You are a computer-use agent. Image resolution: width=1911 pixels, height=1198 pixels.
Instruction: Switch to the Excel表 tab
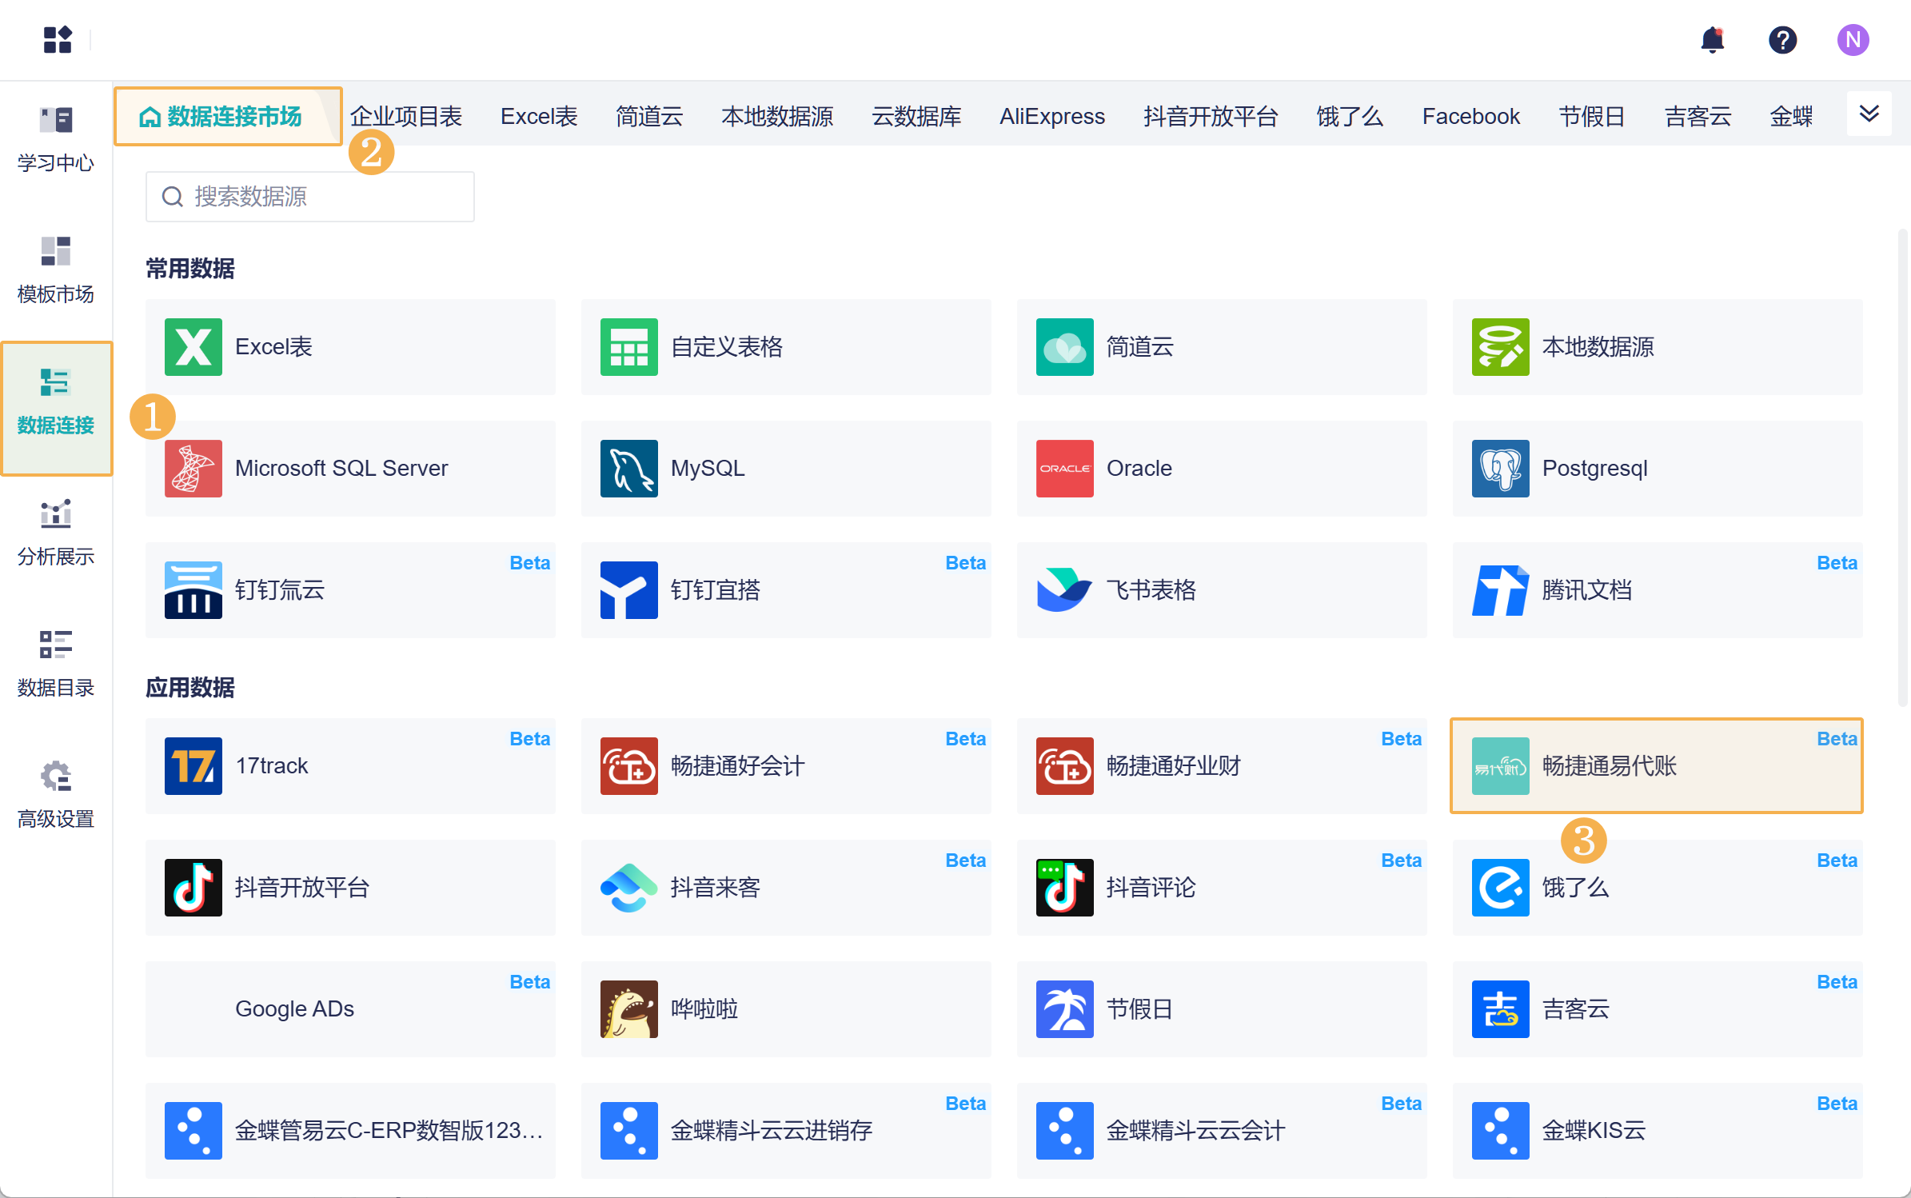[x=539, y=117]
